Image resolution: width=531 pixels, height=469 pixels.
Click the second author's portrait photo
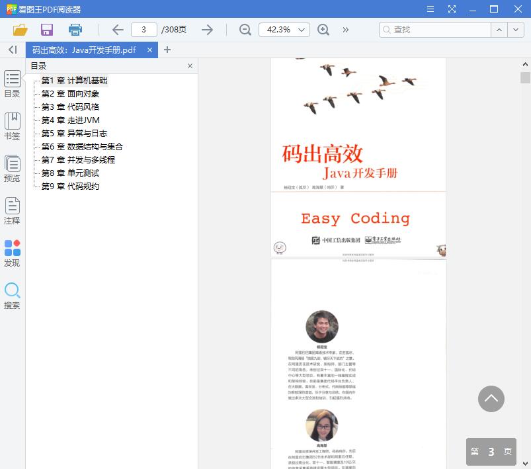tap(322, 425)
